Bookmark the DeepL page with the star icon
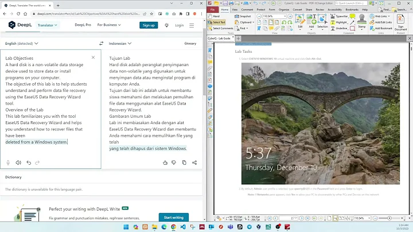The height and width of the screenshot is (232, 413). point(151,14)
